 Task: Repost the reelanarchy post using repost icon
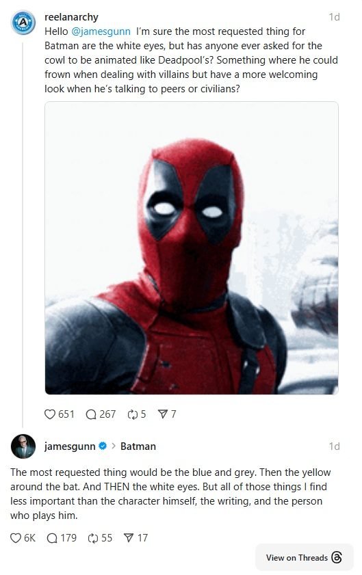click(x=132, y=414)
